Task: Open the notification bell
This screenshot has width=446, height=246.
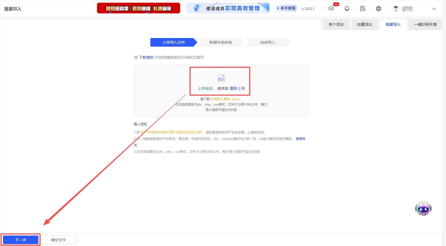Action: (x=347, y=8)
